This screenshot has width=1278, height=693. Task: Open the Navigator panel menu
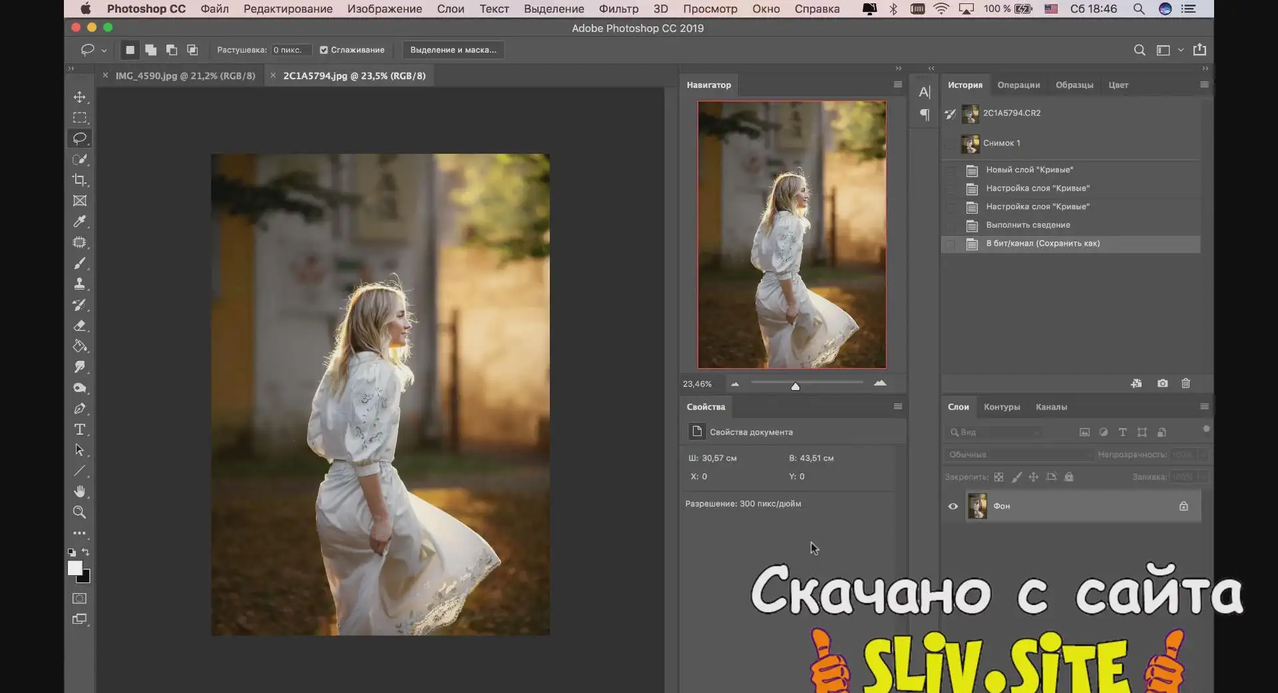(x=898, y=85)
